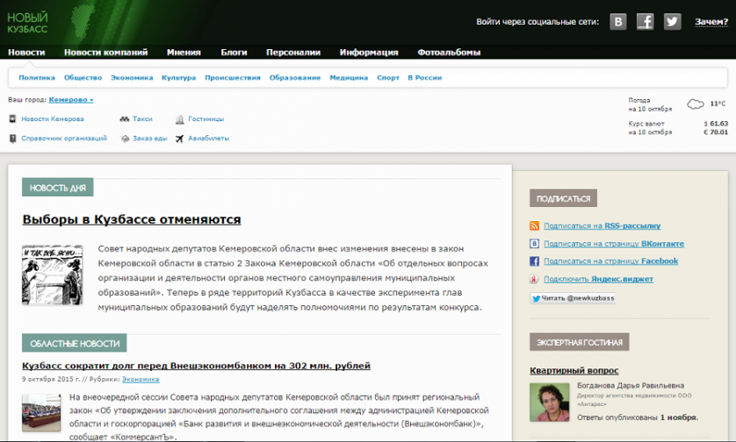Click the cloud weather icon
Image resolution: width=736 pixels, height=442 pixels.
pyautogui.click(x=696, y=104)
